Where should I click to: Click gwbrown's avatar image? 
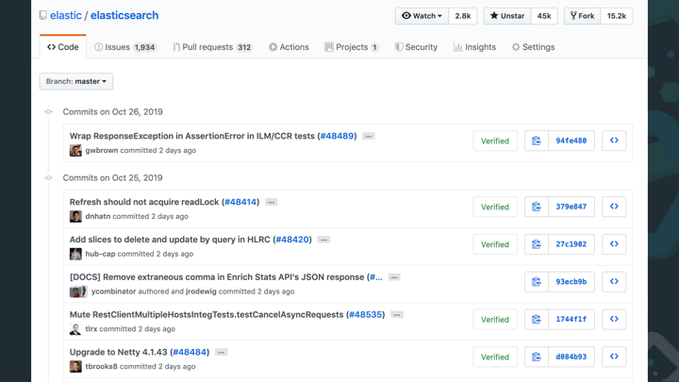pos(75,150)
